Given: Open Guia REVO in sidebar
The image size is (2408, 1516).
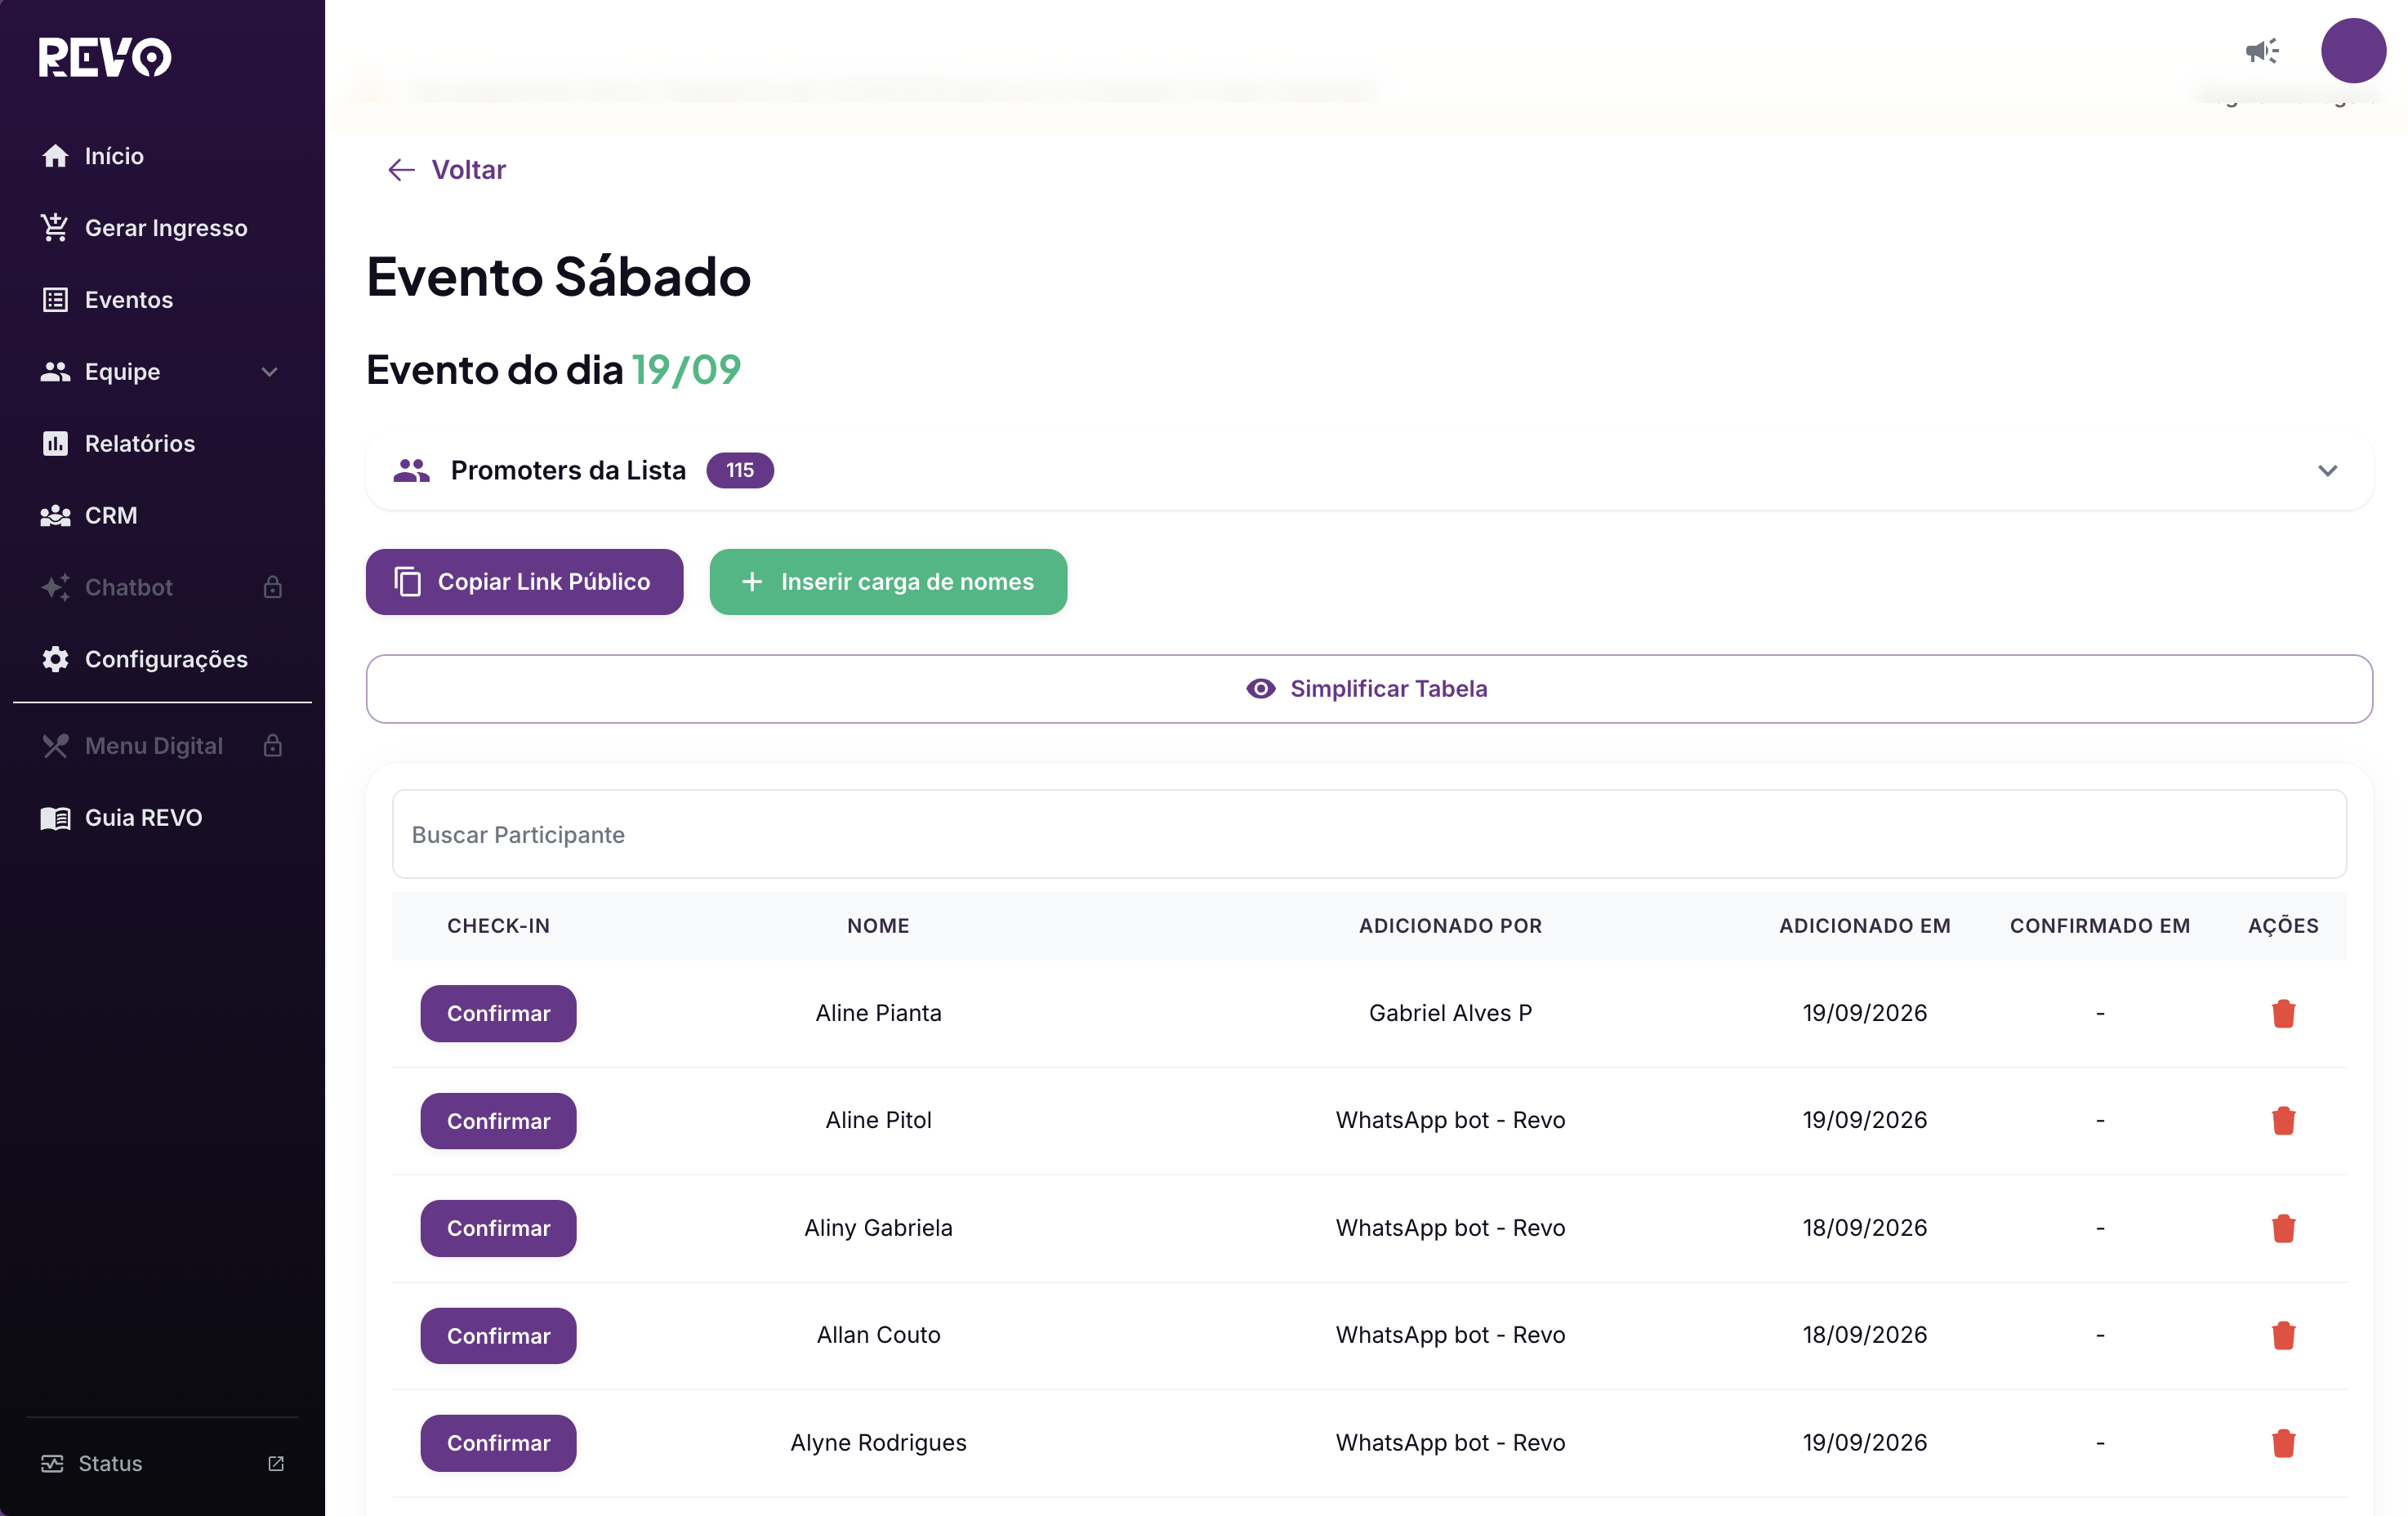Looking at the screenshot, I should [x=162, y=818].
